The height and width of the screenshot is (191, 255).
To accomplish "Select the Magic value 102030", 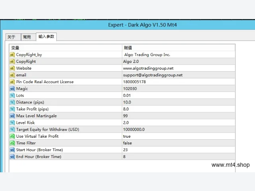I will tap(178, 89).
